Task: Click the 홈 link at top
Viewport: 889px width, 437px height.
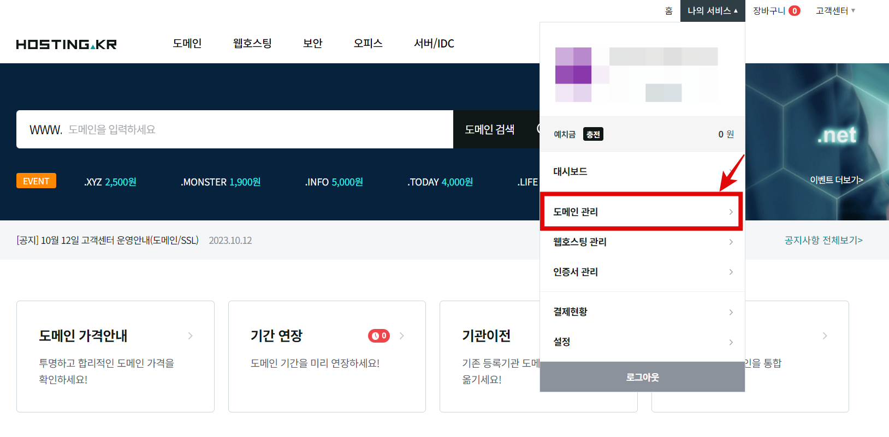Action: 669,11
